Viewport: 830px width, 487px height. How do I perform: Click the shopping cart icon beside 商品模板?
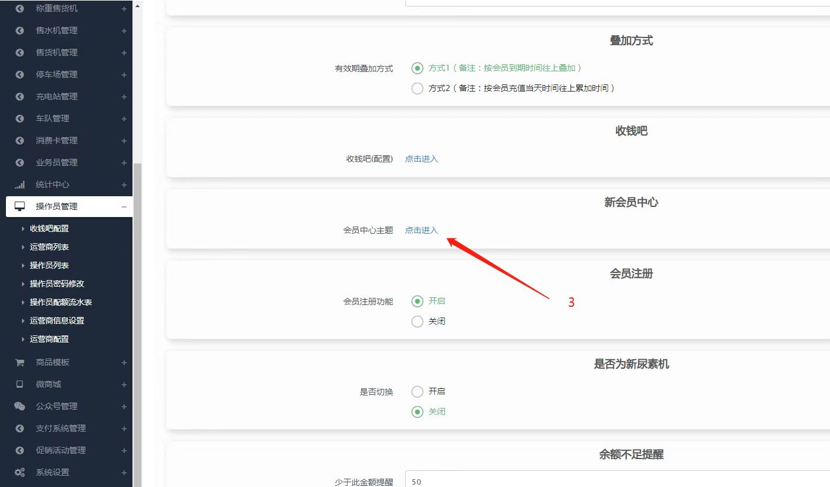pyautogui.click(x=20, y=362)
